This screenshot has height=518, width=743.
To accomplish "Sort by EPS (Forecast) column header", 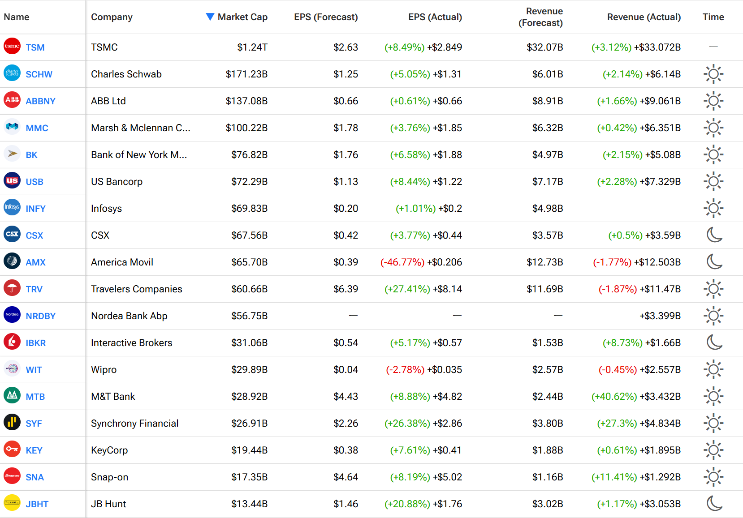I will [326, 17].
